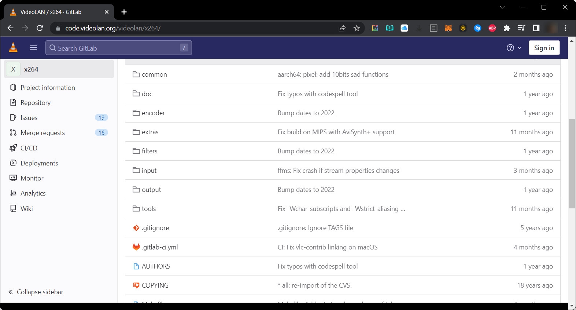Open the output folder
Viewport: 576px width, 310px height.
151,190
